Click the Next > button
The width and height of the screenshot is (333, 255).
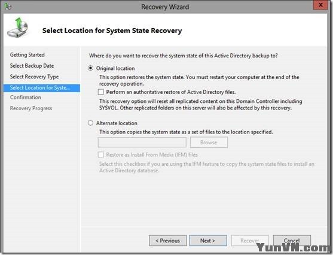click(208, 241)
